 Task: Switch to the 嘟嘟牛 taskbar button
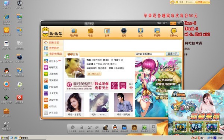[32, 138]
